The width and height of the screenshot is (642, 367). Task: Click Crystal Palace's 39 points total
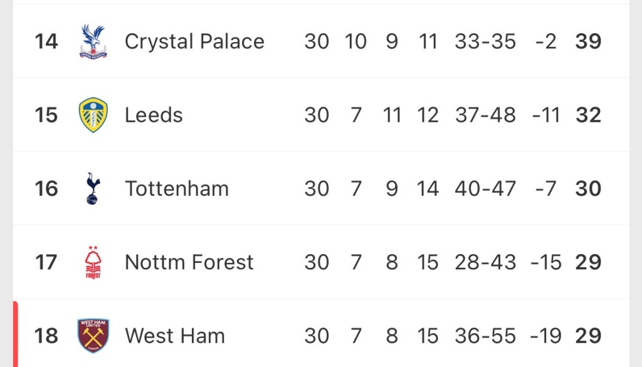[588, 41]
